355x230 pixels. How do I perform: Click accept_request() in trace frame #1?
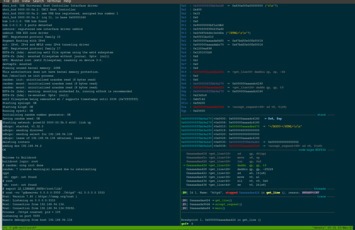(x=228, y=204)
